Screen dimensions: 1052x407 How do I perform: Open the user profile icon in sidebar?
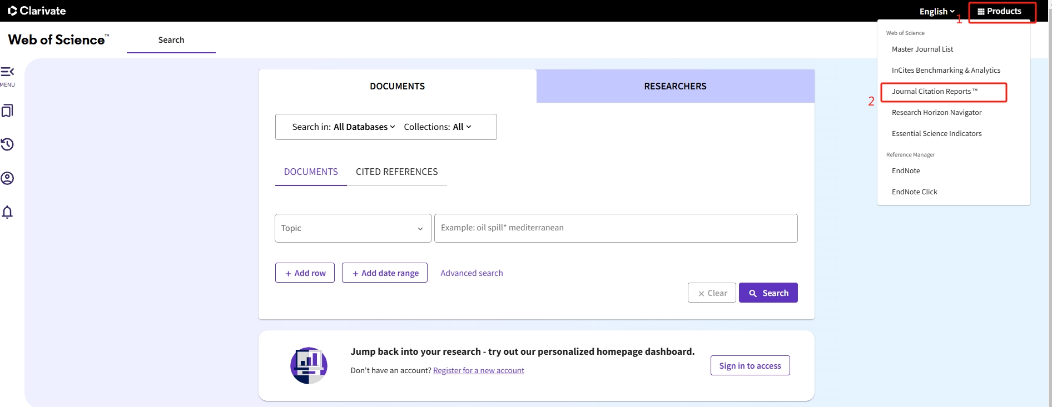point(7,178)
